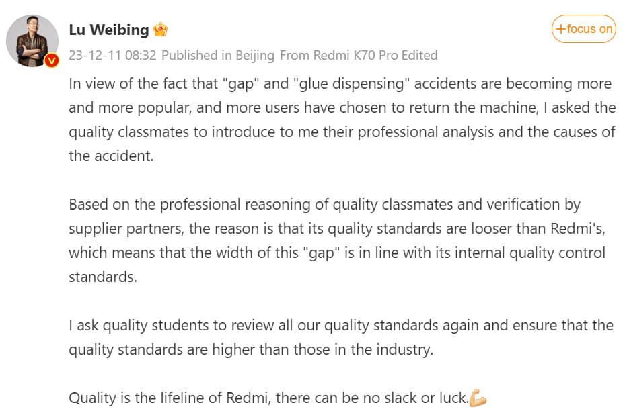Click Lu Weibing's profile avatar photo

32,40
